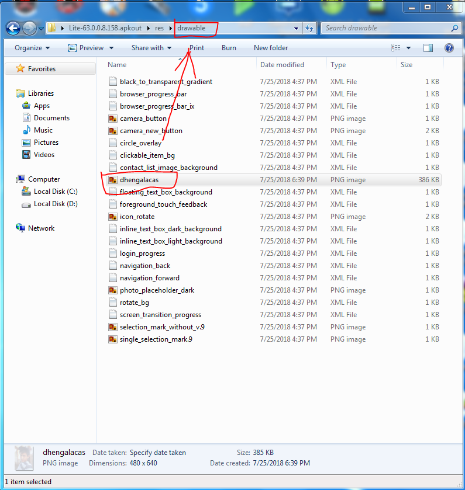Select login_progress file
This screenshot has width=465, height=490.
coord(142,253)
